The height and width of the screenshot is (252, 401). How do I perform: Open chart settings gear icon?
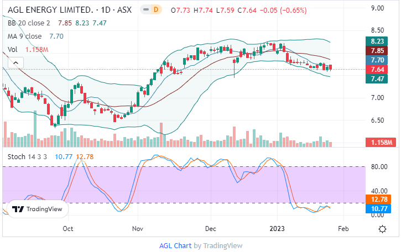point(382,228)
